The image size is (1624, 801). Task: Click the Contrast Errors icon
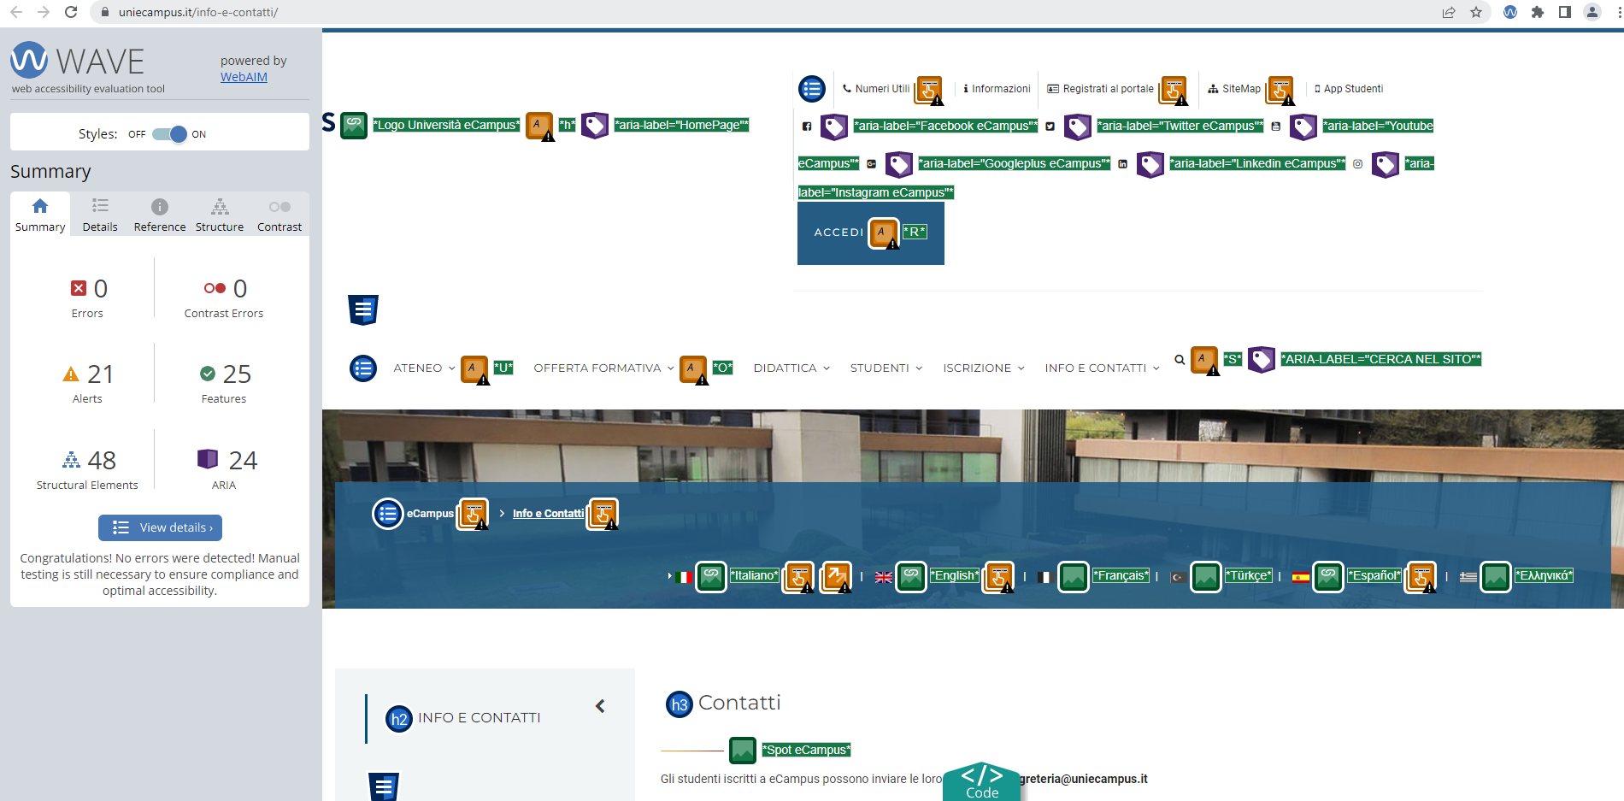pyautogui.click(x=215, y=288)
